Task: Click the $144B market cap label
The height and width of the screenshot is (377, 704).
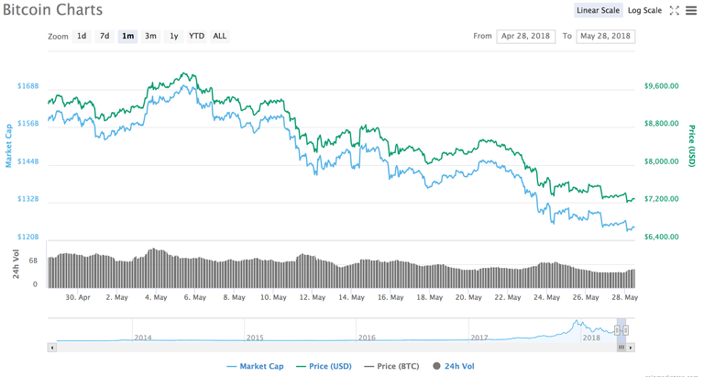Action: pyautogui.click(x=28, y=161)
